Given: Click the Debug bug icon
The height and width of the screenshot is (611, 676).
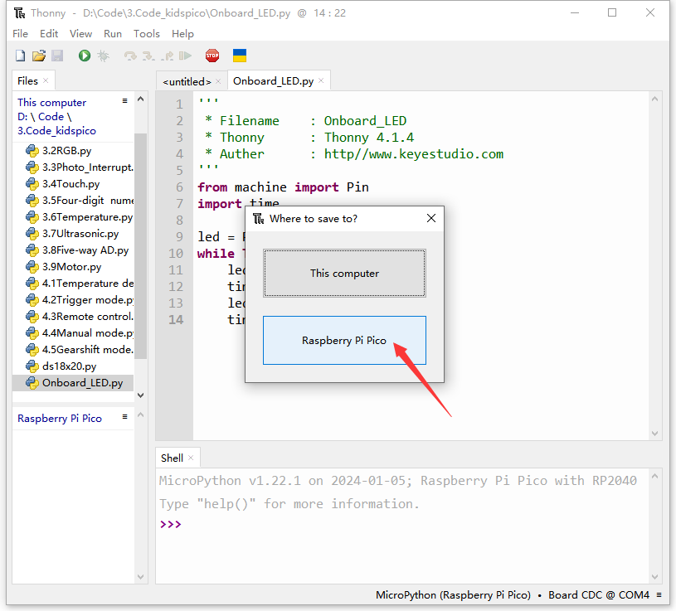Looking at the screenshot, I should tap(104, 56).
